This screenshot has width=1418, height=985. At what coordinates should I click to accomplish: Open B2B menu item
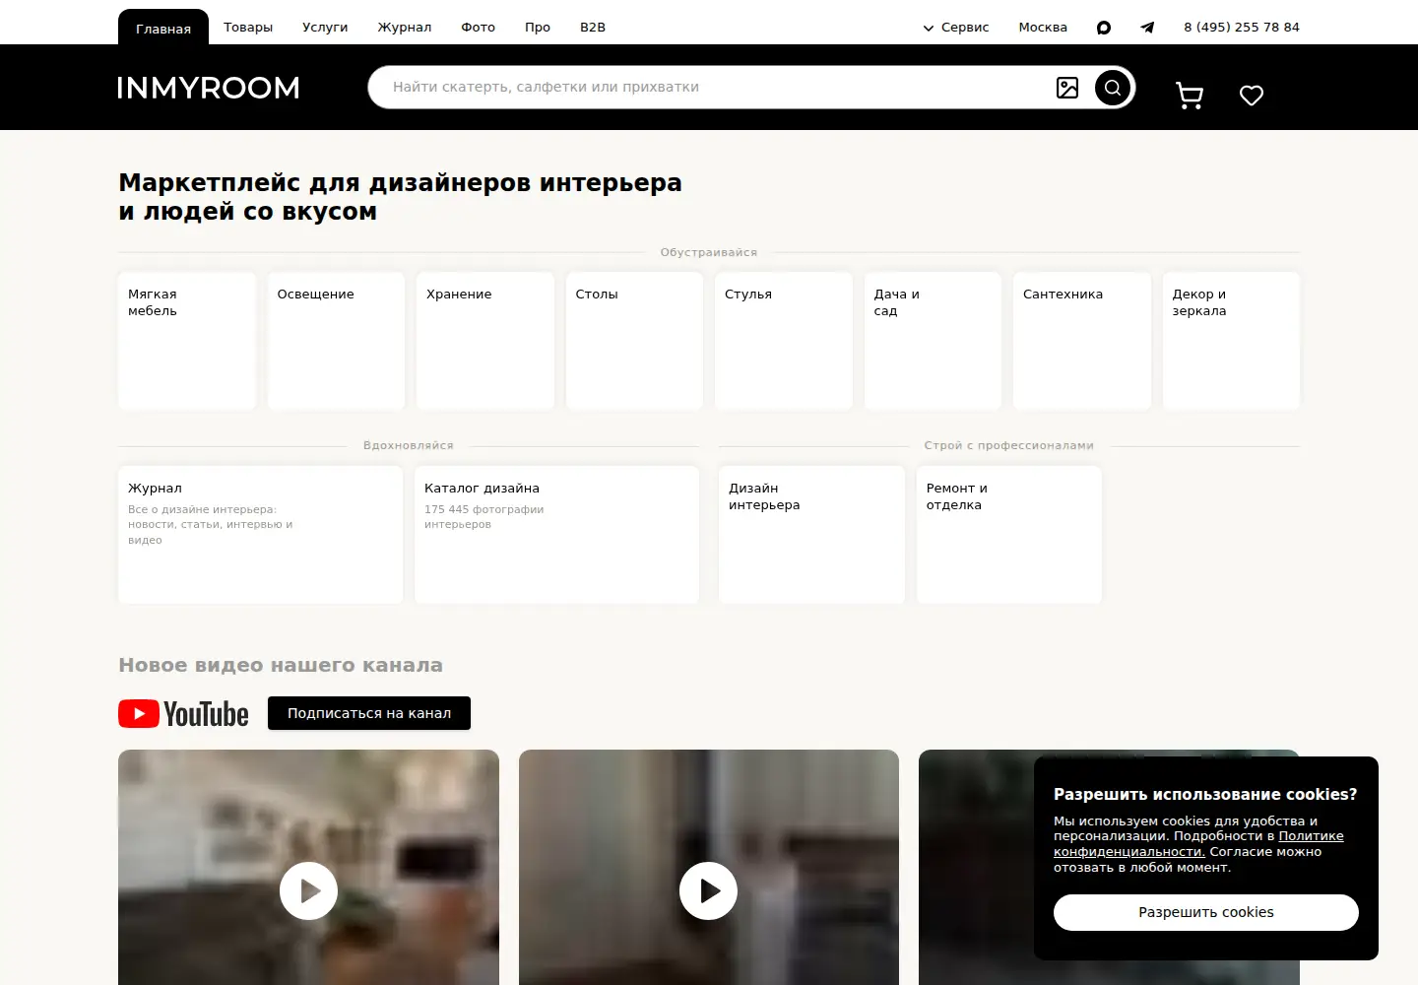[593, 28]
